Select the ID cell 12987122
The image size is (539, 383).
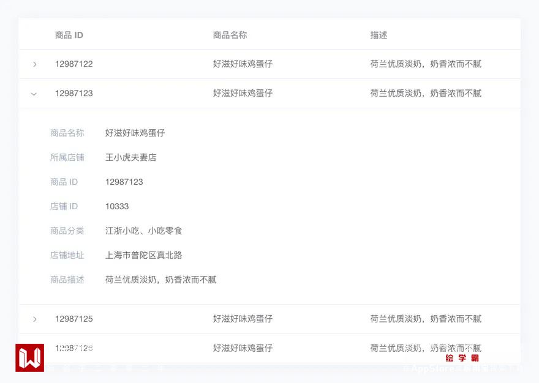[x=74, y=64]
